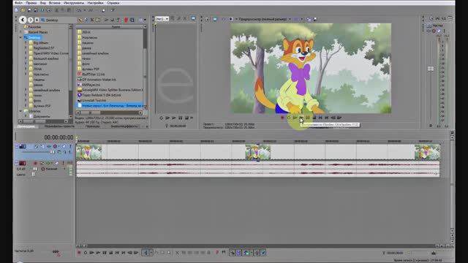
Task: Click the audio track volume slider
Action: click(x=35, y=169)
